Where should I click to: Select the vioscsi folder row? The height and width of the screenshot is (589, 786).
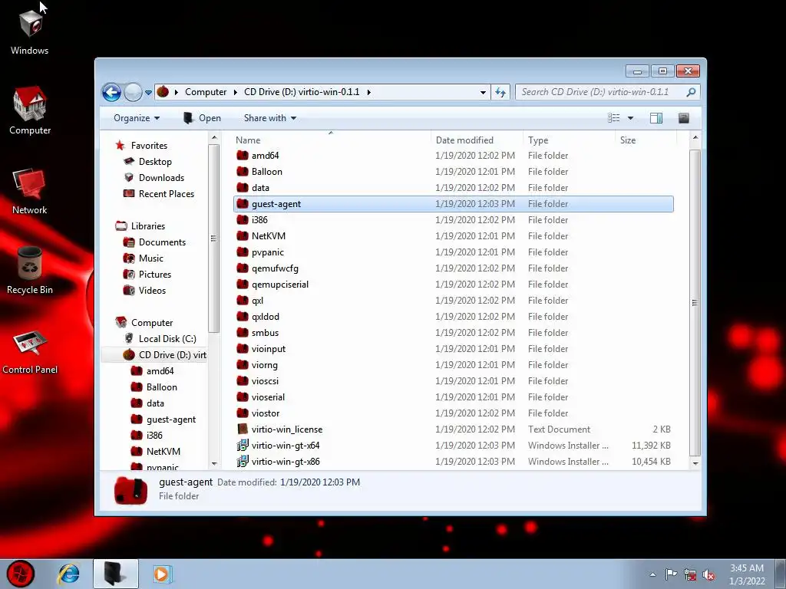click(454, 381)
